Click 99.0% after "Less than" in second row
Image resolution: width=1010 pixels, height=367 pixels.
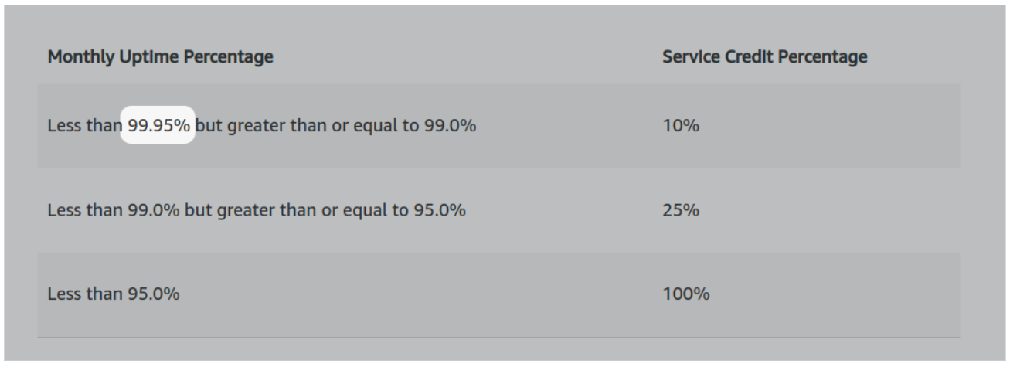[154, 209]
